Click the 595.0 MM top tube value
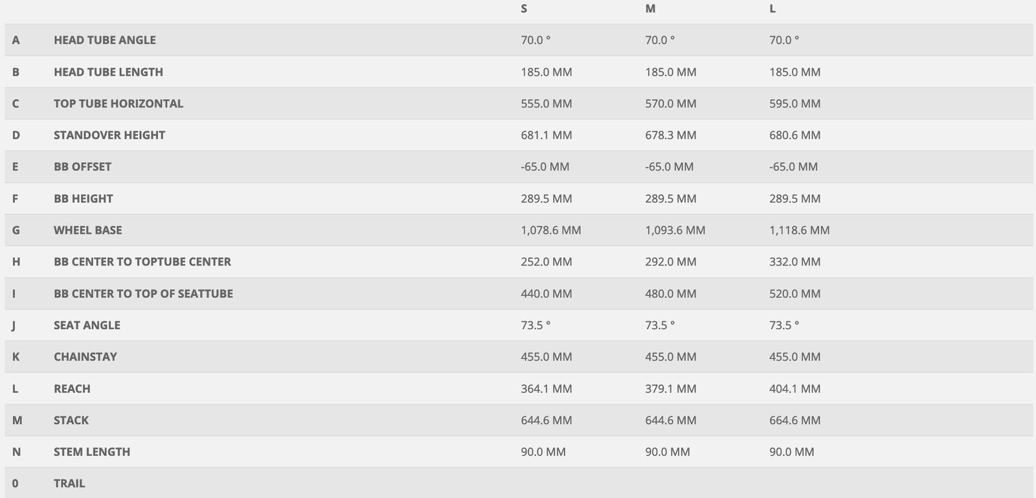This screenshot has height=498, width=1036. [x=794, y=104]
